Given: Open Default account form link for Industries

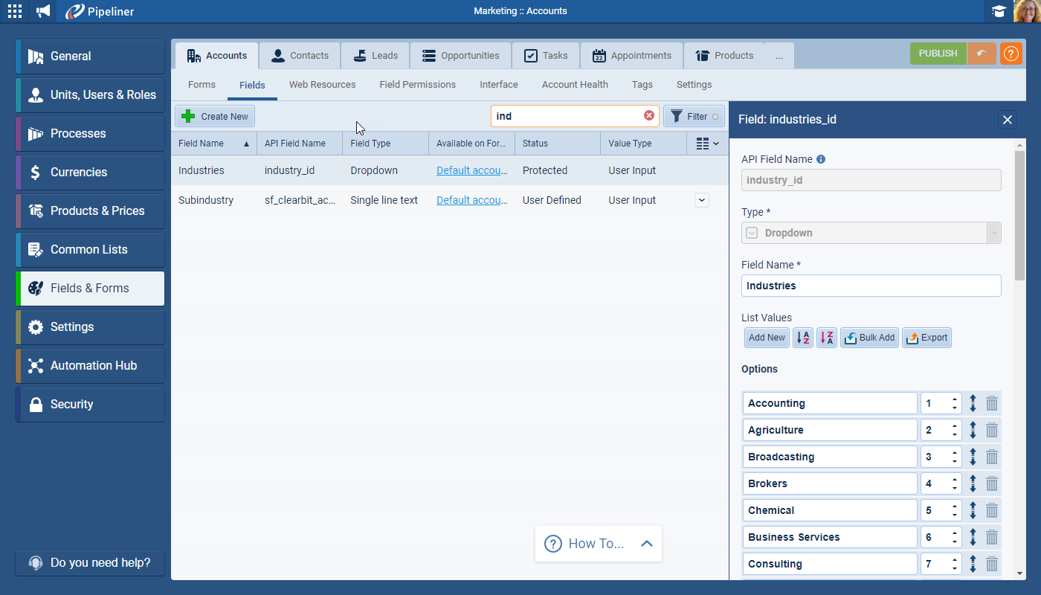Looking at the screenshot, I should click(x=471, y=170).
